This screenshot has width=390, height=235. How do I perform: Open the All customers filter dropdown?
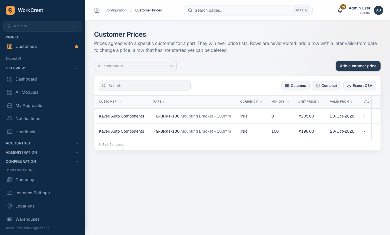135,66
